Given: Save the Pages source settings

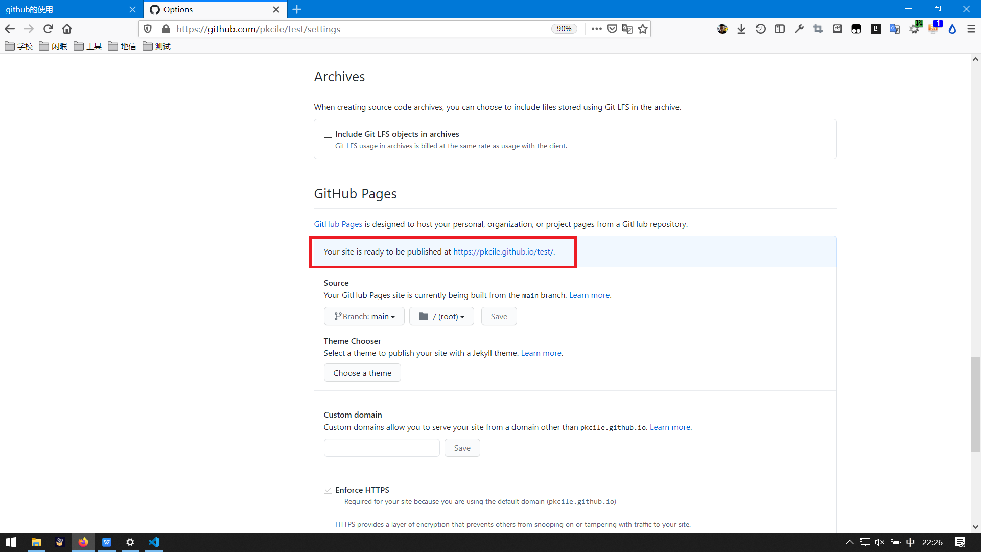Looking at the screenshot, I should tap(499, 316).
